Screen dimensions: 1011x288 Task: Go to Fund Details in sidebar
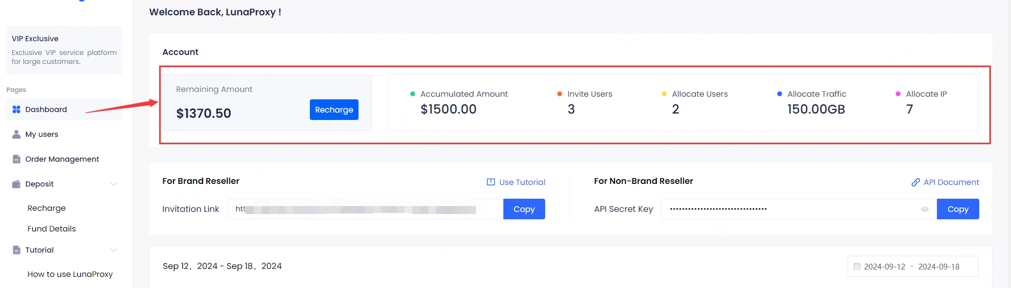coord(51,229)
